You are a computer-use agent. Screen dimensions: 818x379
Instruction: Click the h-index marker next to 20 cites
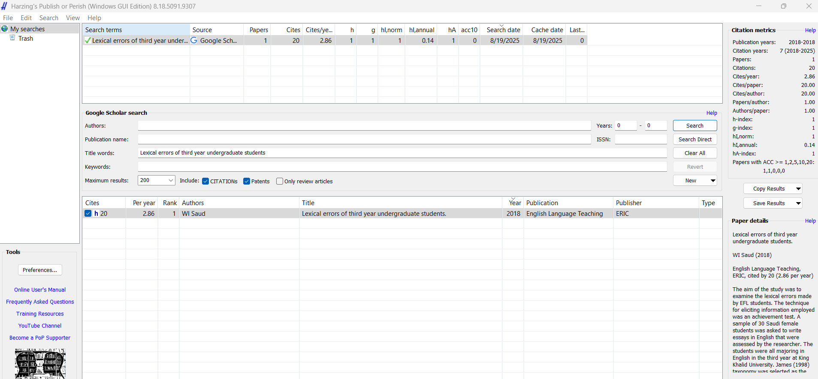[x=97, y=213]
